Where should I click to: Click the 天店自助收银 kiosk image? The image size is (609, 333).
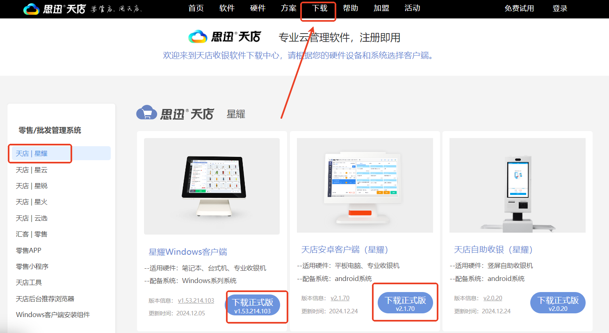click(x=518, y=185)
